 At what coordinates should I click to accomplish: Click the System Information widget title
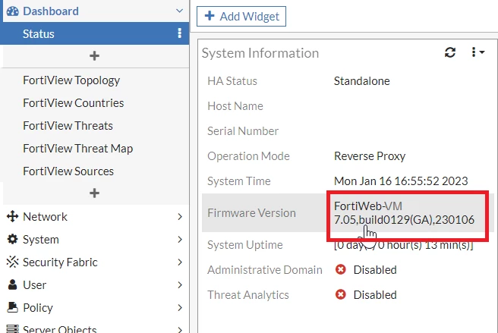coord(260,53)
